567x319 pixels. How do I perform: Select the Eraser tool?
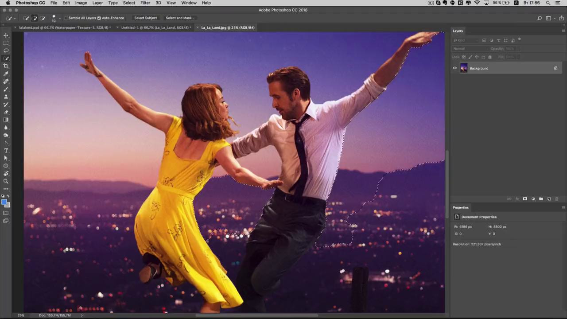(6, 112)
